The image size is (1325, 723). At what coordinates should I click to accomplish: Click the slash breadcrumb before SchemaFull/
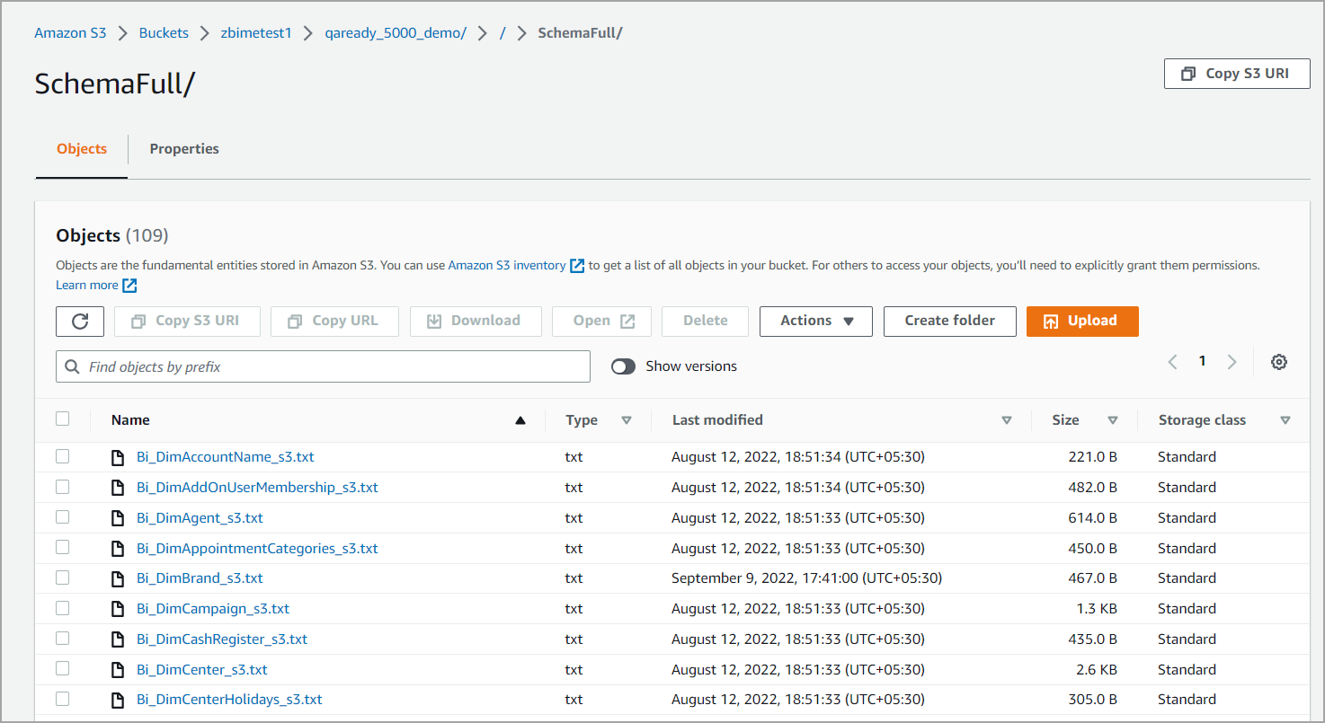click(x=502, y=33)
